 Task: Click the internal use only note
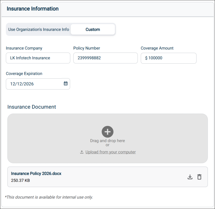(x=49, y=197)
